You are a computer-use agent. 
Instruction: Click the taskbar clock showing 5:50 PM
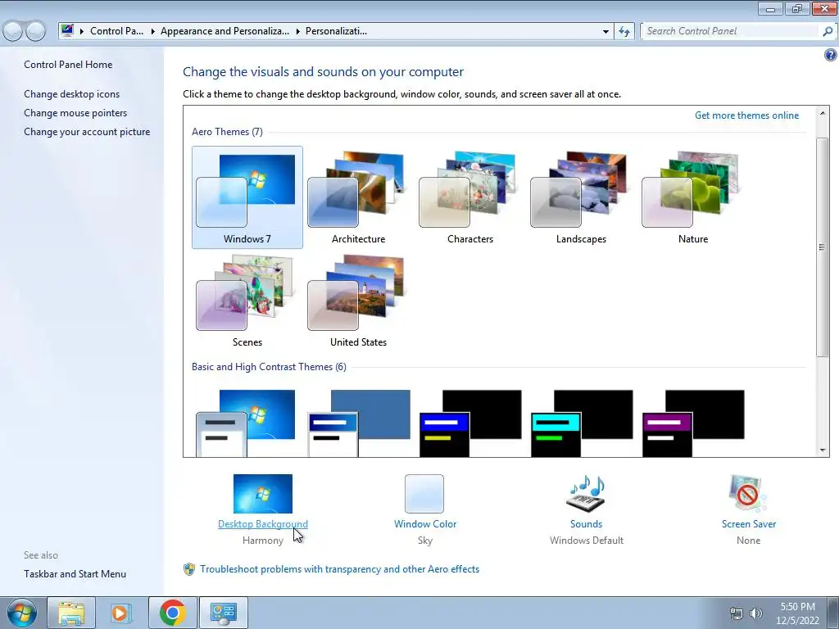[x=797, y=613]
